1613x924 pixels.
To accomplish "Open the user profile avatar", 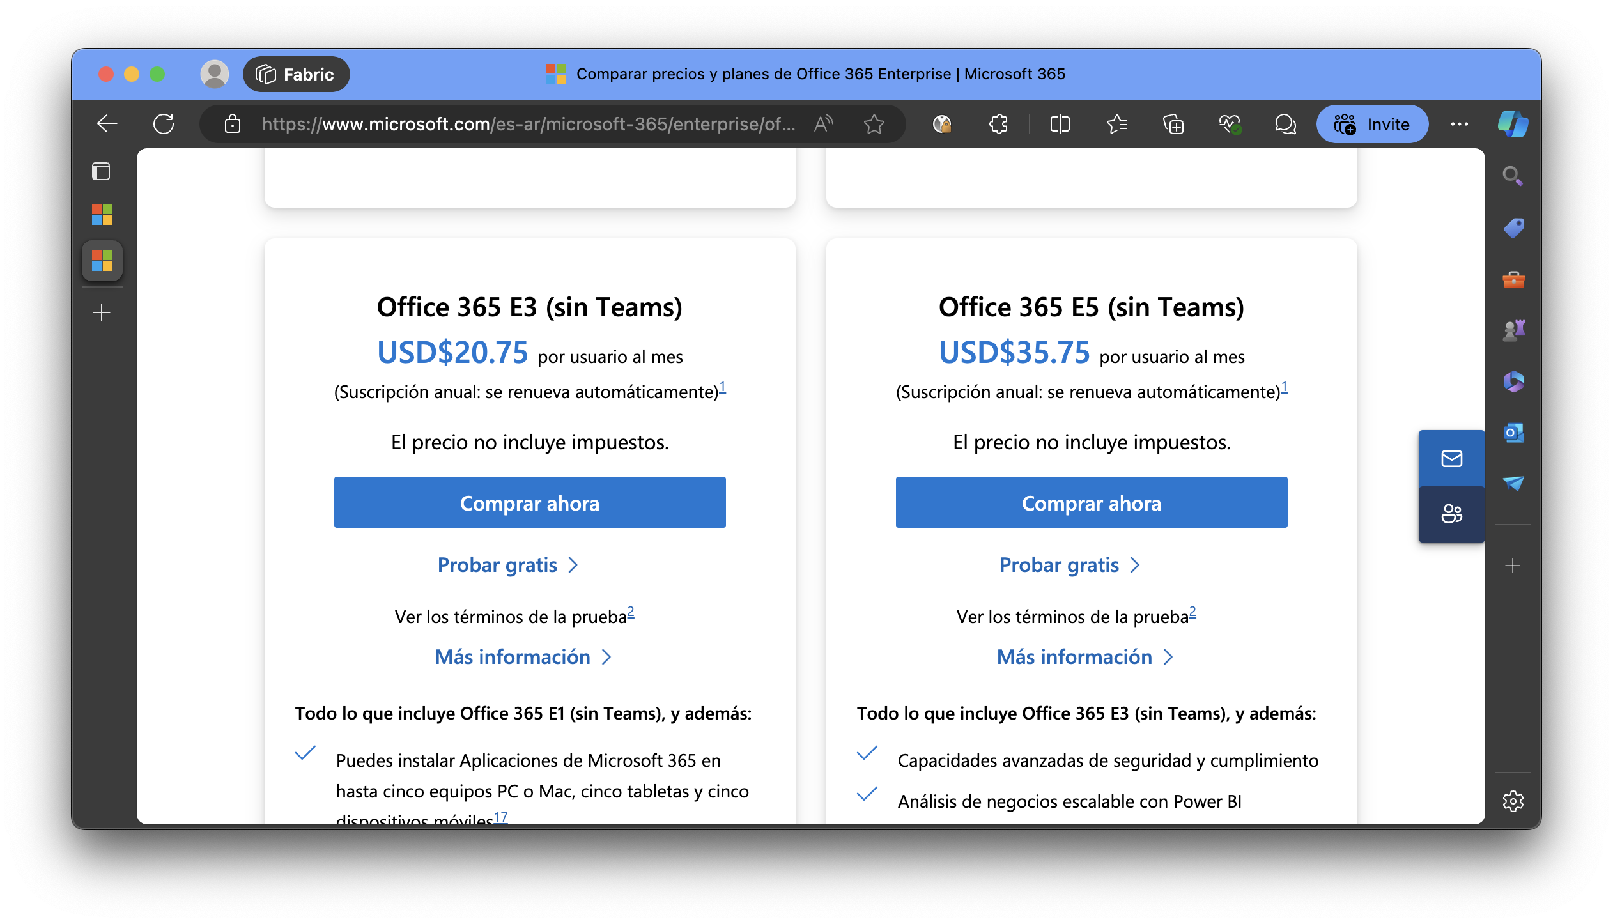I will (214, 74).
